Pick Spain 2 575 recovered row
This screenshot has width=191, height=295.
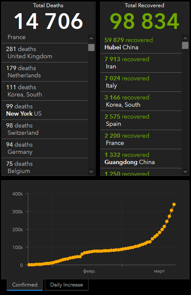141,120
